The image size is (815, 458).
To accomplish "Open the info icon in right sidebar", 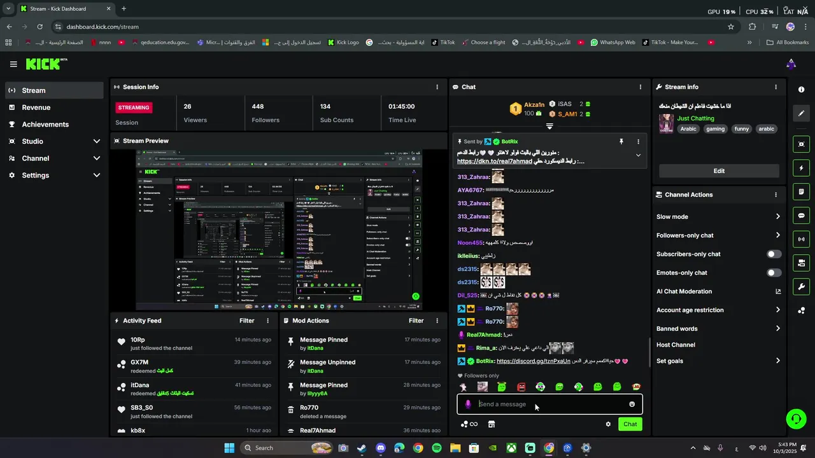I will click(x=802, y=90).
